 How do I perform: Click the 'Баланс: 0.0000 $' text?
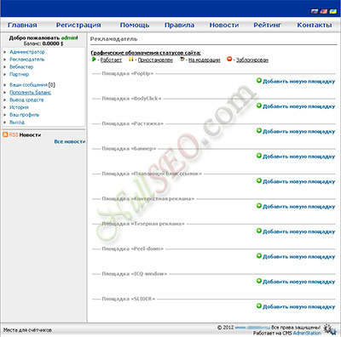(x=43, y=43)
